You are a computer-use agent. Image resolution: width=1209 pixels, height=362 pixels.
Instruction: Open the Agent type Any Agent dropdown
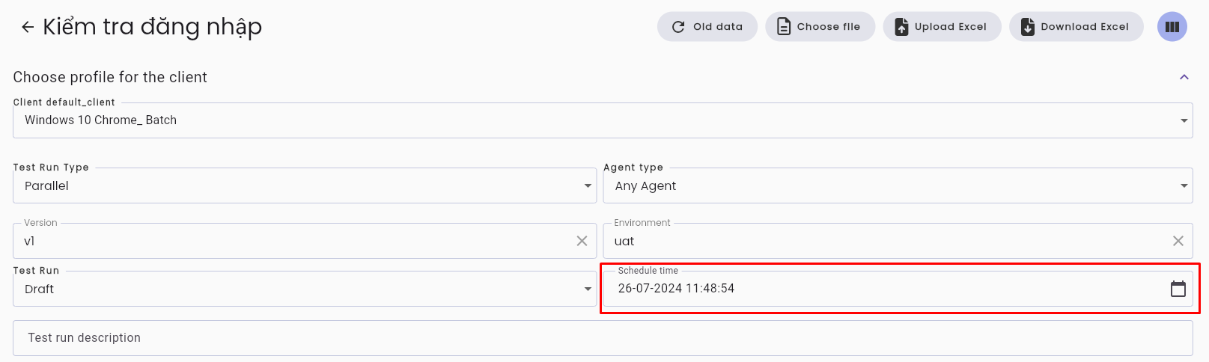tap(898, 185)
